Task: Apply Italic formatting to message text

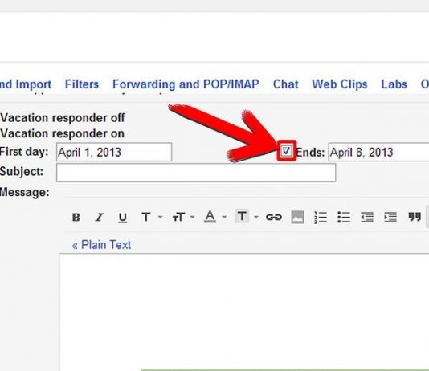Action: coord(100,218)
